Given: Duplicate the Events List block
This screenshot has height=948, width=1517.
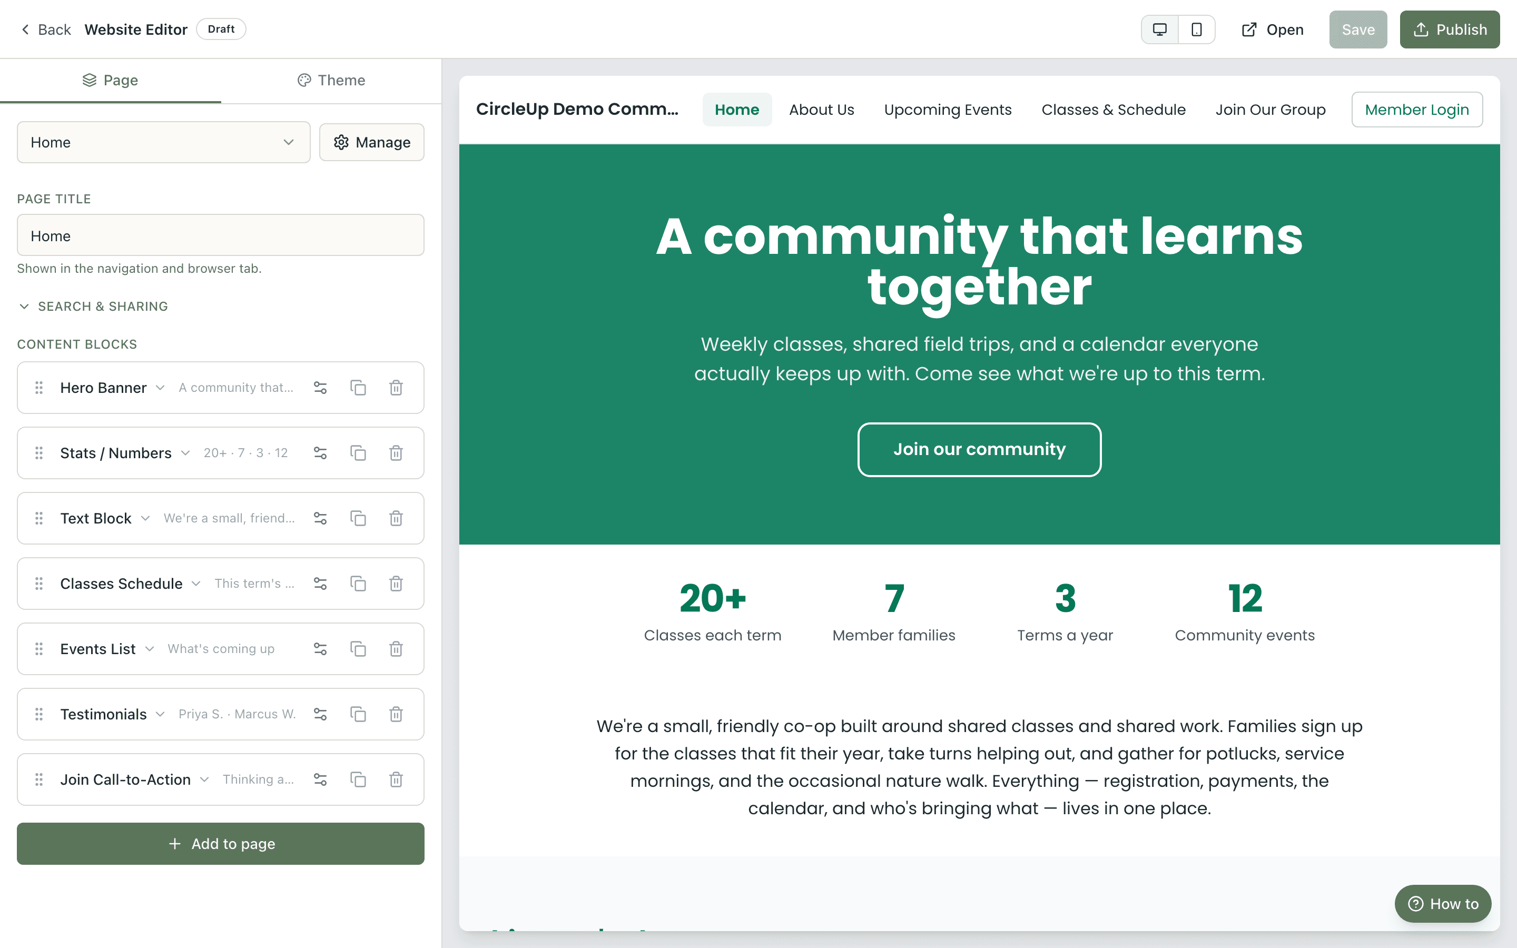Looking at the screenshot, I should tap(358, 649).
